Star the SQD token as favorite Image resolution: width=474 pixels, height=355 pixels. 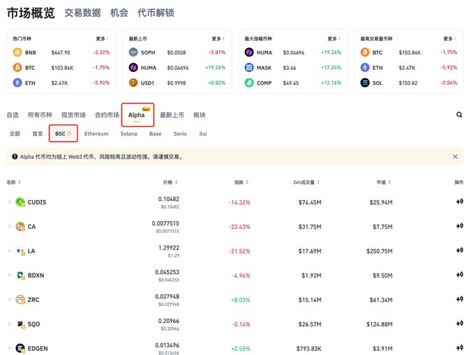click(10, 324)
